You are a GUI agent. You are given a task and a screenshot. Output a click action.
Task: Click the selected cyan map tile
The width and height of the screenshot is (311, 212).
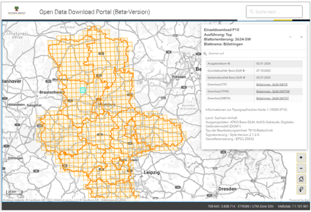point(83,90)
